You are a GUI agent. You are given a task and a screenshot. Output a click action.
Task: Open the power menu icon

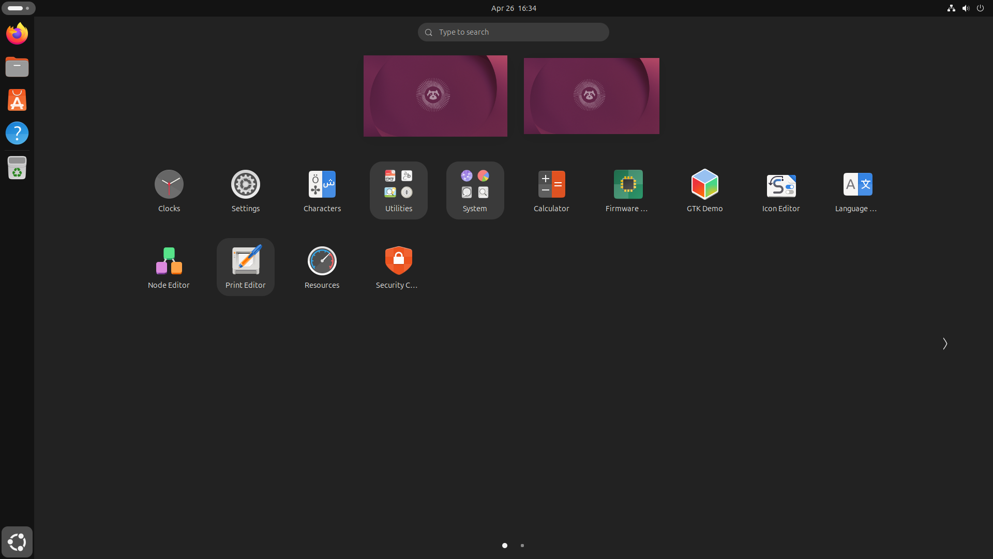pos(980,8)
